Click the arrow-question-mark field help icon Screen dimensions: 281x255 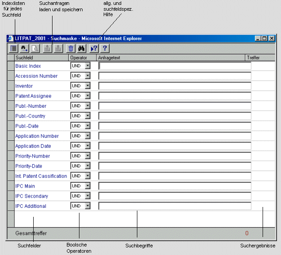(94, 48)
